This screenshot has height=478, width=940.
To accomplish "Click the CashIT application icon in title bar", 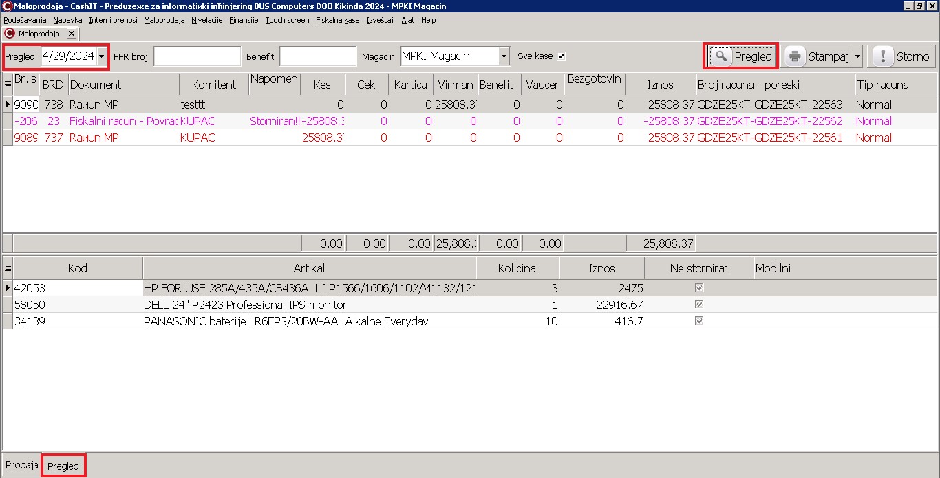I will pos(7,6).
